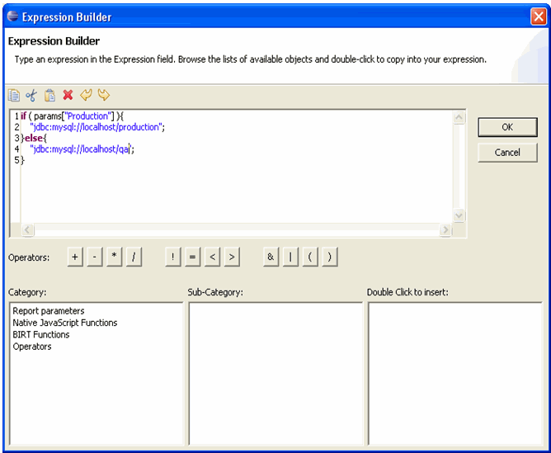Cancel the Expression Builder dialog
Screen dimensions: 551x453
coord(507,153)
